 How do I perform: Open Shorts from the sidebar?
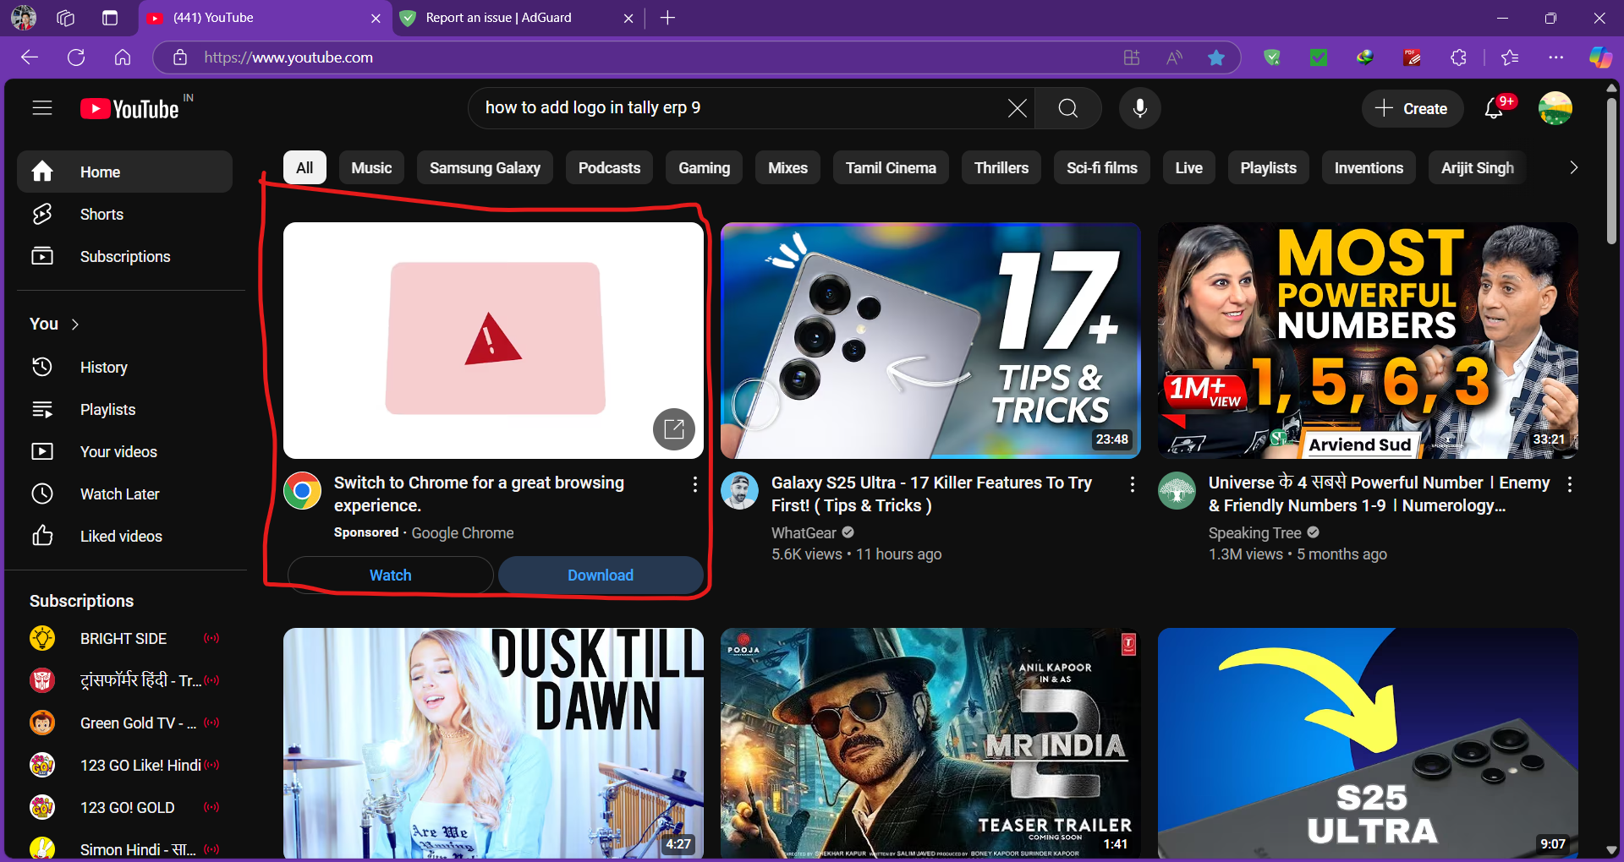[125, 215]
